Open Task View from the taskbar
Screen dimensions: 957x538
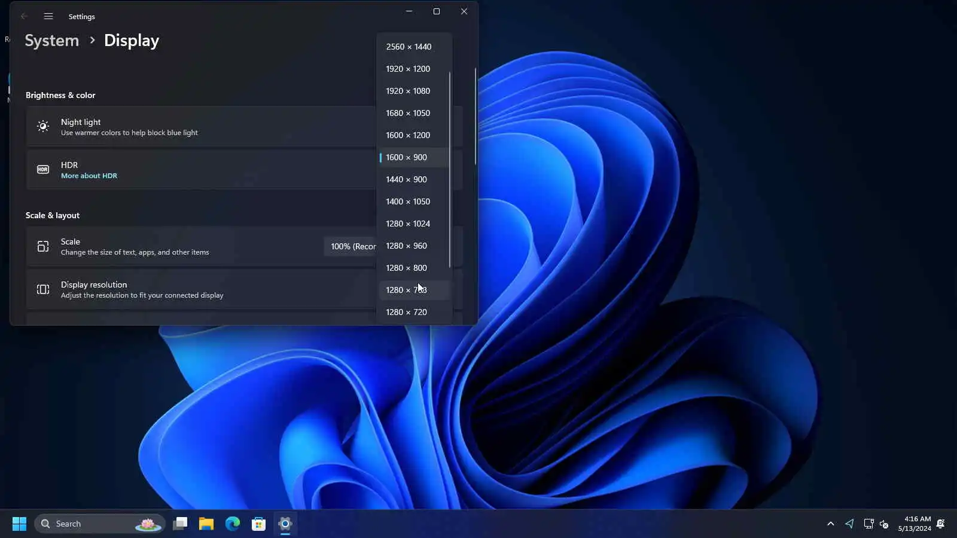pyautogui.click(x=180, y=524)
